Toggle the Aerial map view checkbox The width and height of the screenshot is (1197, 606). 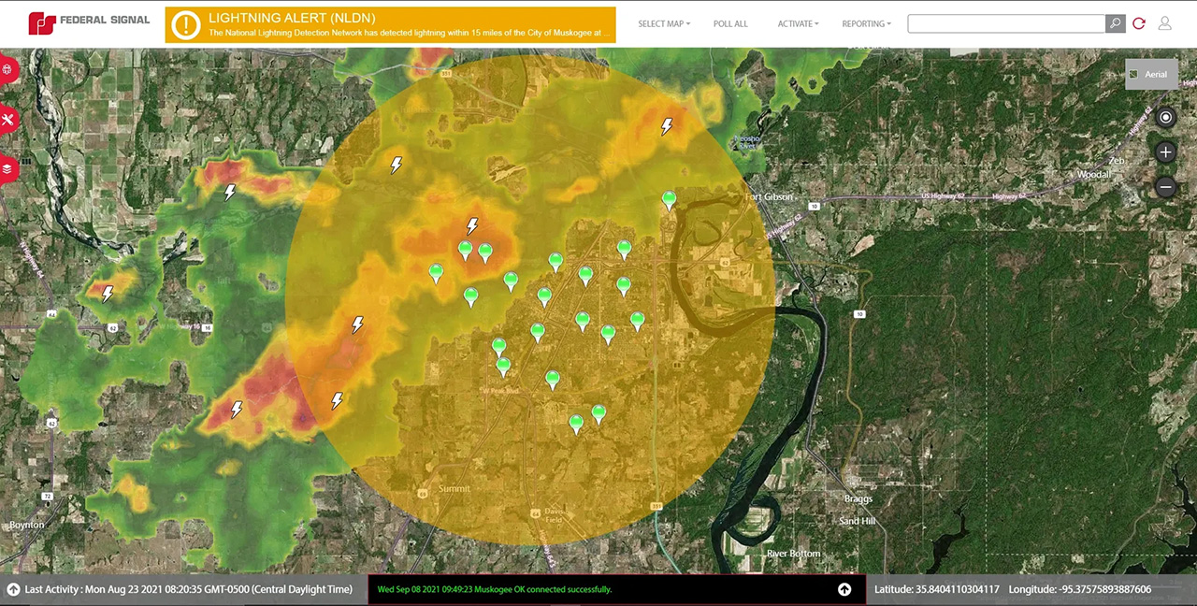coord(1133,74)
